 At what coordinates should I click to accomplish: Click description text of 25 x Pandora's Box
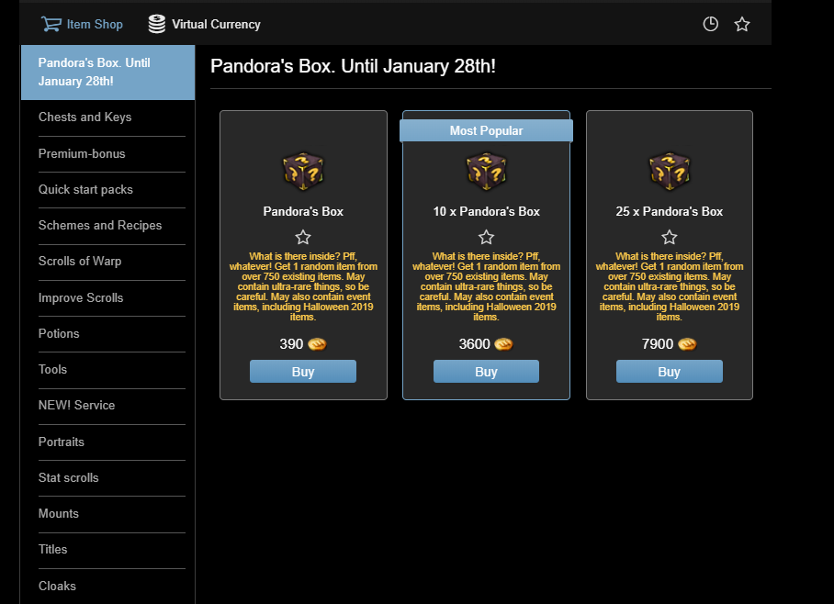pyautogui.click(x=669, y=286)
